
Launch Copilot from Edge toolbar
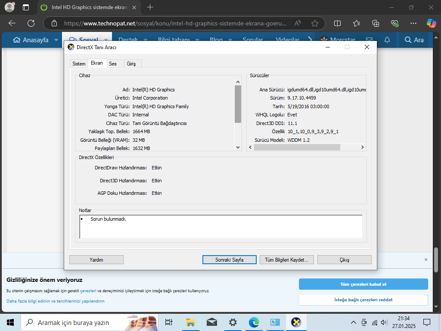tap(431, 23)
